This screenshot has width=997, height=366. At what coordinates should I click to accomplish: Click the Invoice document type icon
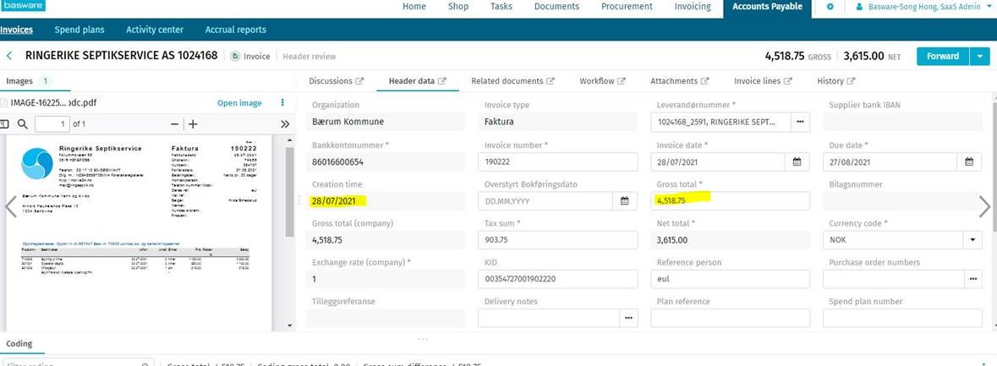coord(235,56)
